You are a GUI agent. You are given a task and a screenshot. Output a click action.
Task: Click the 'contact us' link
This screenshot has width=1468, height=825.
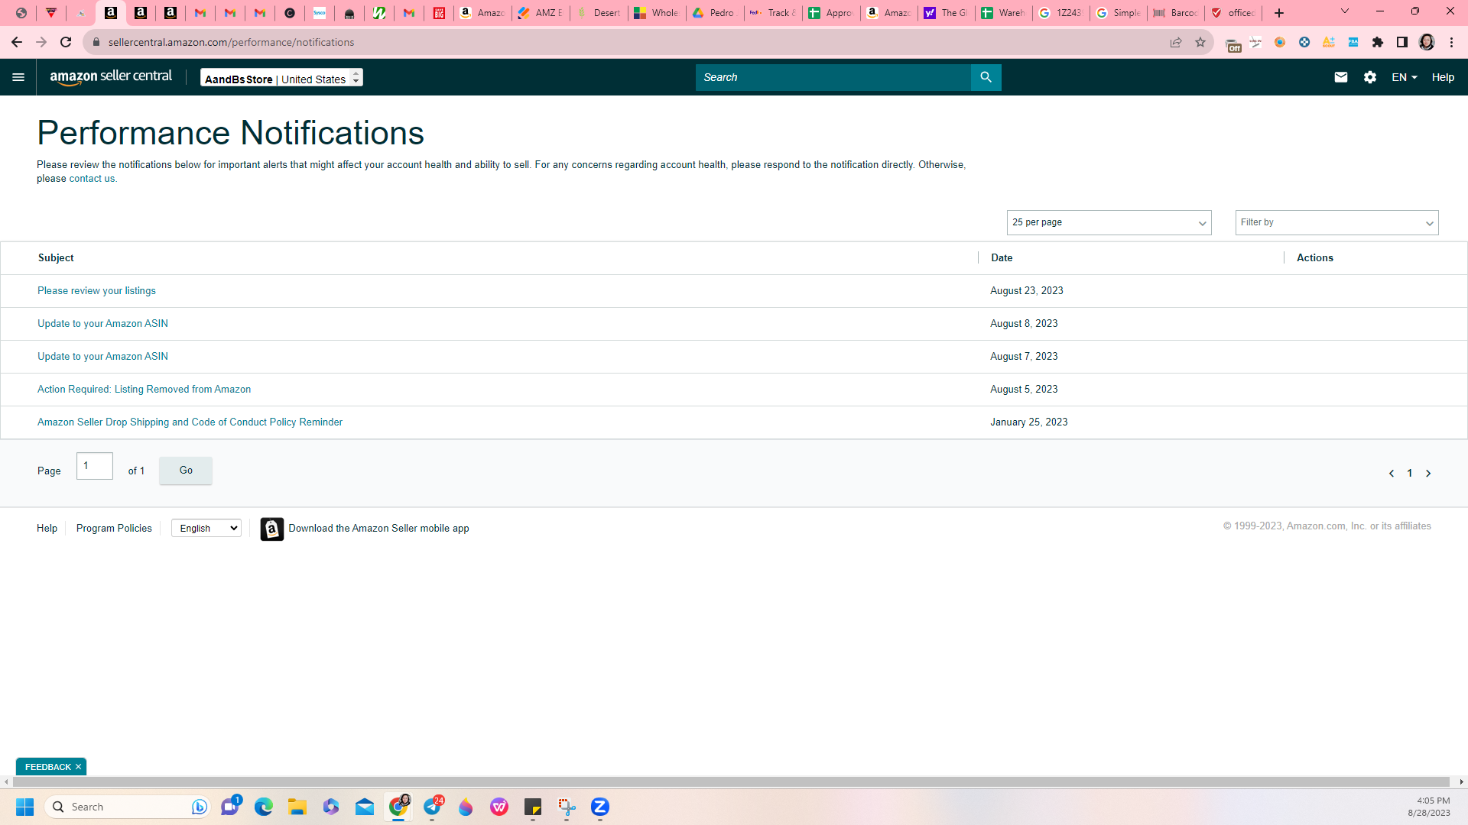(x=92, y=179)
